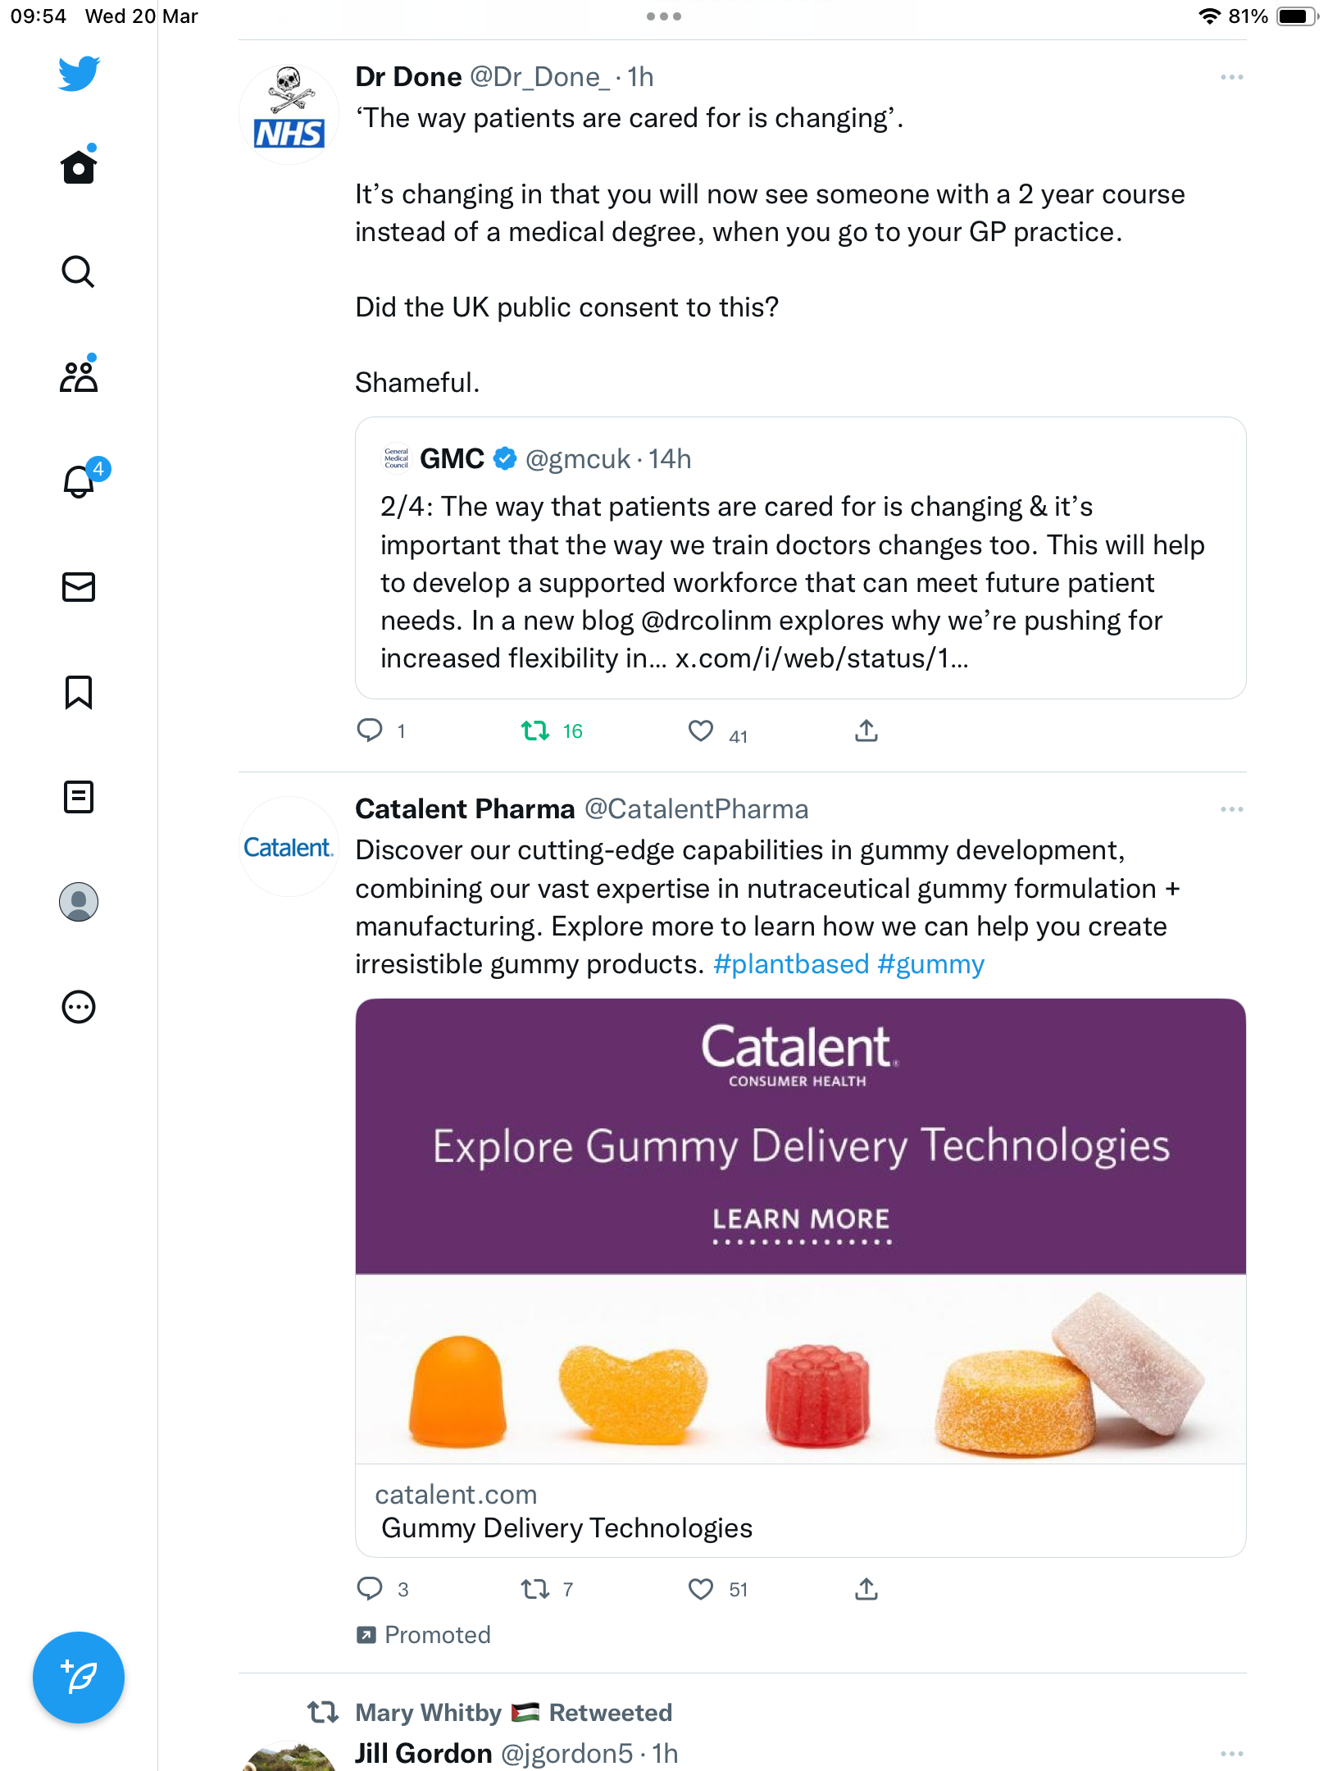Viewport: 1328px width, 1771px height.
Task: Open the #plantbased hashtag
Action: click(x=791, y=964)
